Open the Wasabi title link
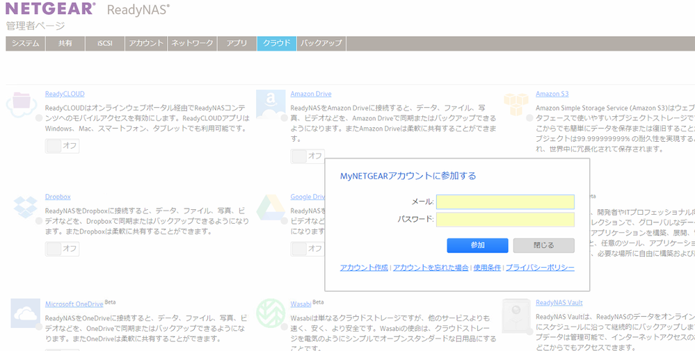Viewport: 695px width, 351px height. [301, 304]
